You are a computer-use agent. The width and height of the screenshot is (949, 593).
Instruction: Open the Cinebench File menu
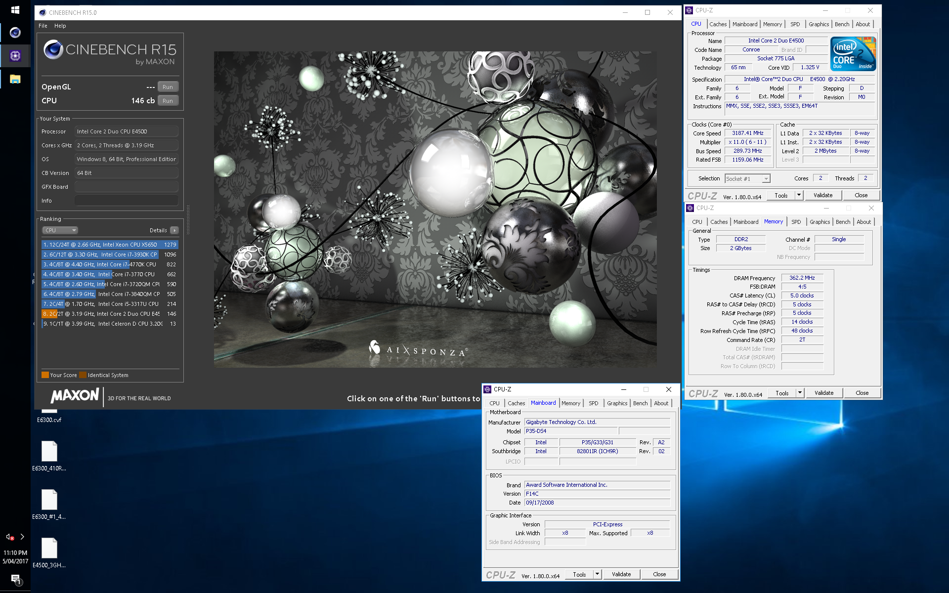click(x=43, y=26)
